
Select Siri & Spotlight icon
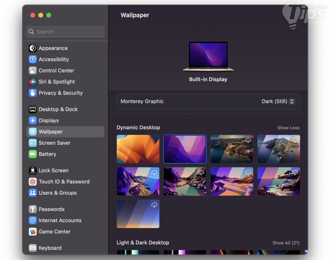pyautogui.click(x=33, y=82)
